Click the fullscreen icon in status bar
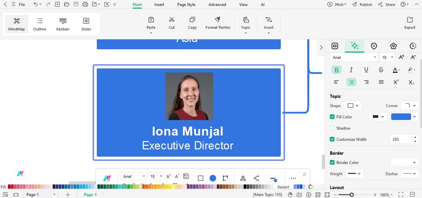 click(x=401, y=195)
